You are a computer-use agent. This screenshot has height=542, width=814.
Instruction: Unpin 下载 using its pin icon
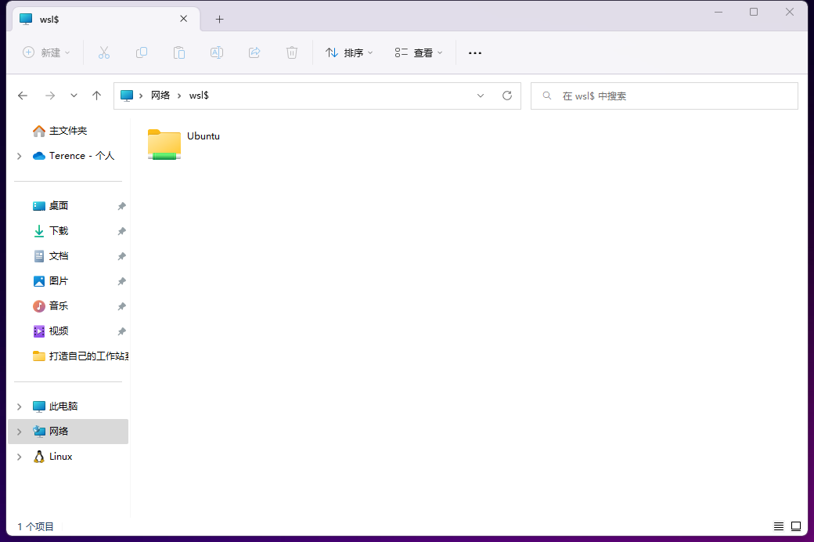(121, 231)
